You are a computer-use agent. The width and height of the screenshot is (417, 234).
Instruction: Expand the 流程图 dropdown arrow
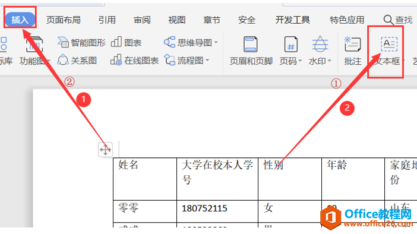(x=207, y=61)
